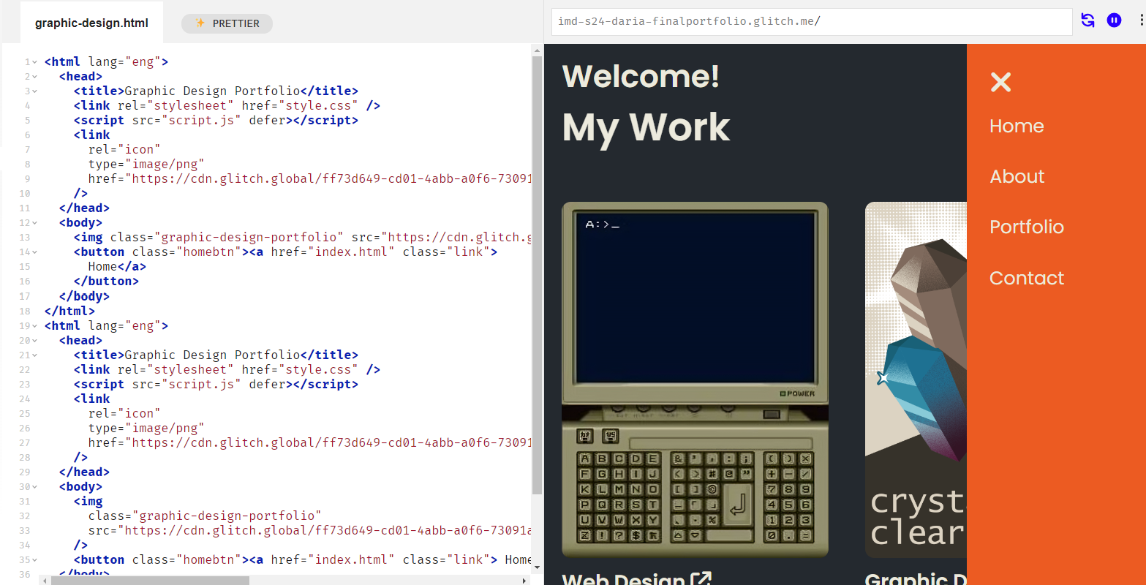Screen dimensions: 1146x585
Task: Click type="image/png" on line 26
Action: (x=146, y=429)
